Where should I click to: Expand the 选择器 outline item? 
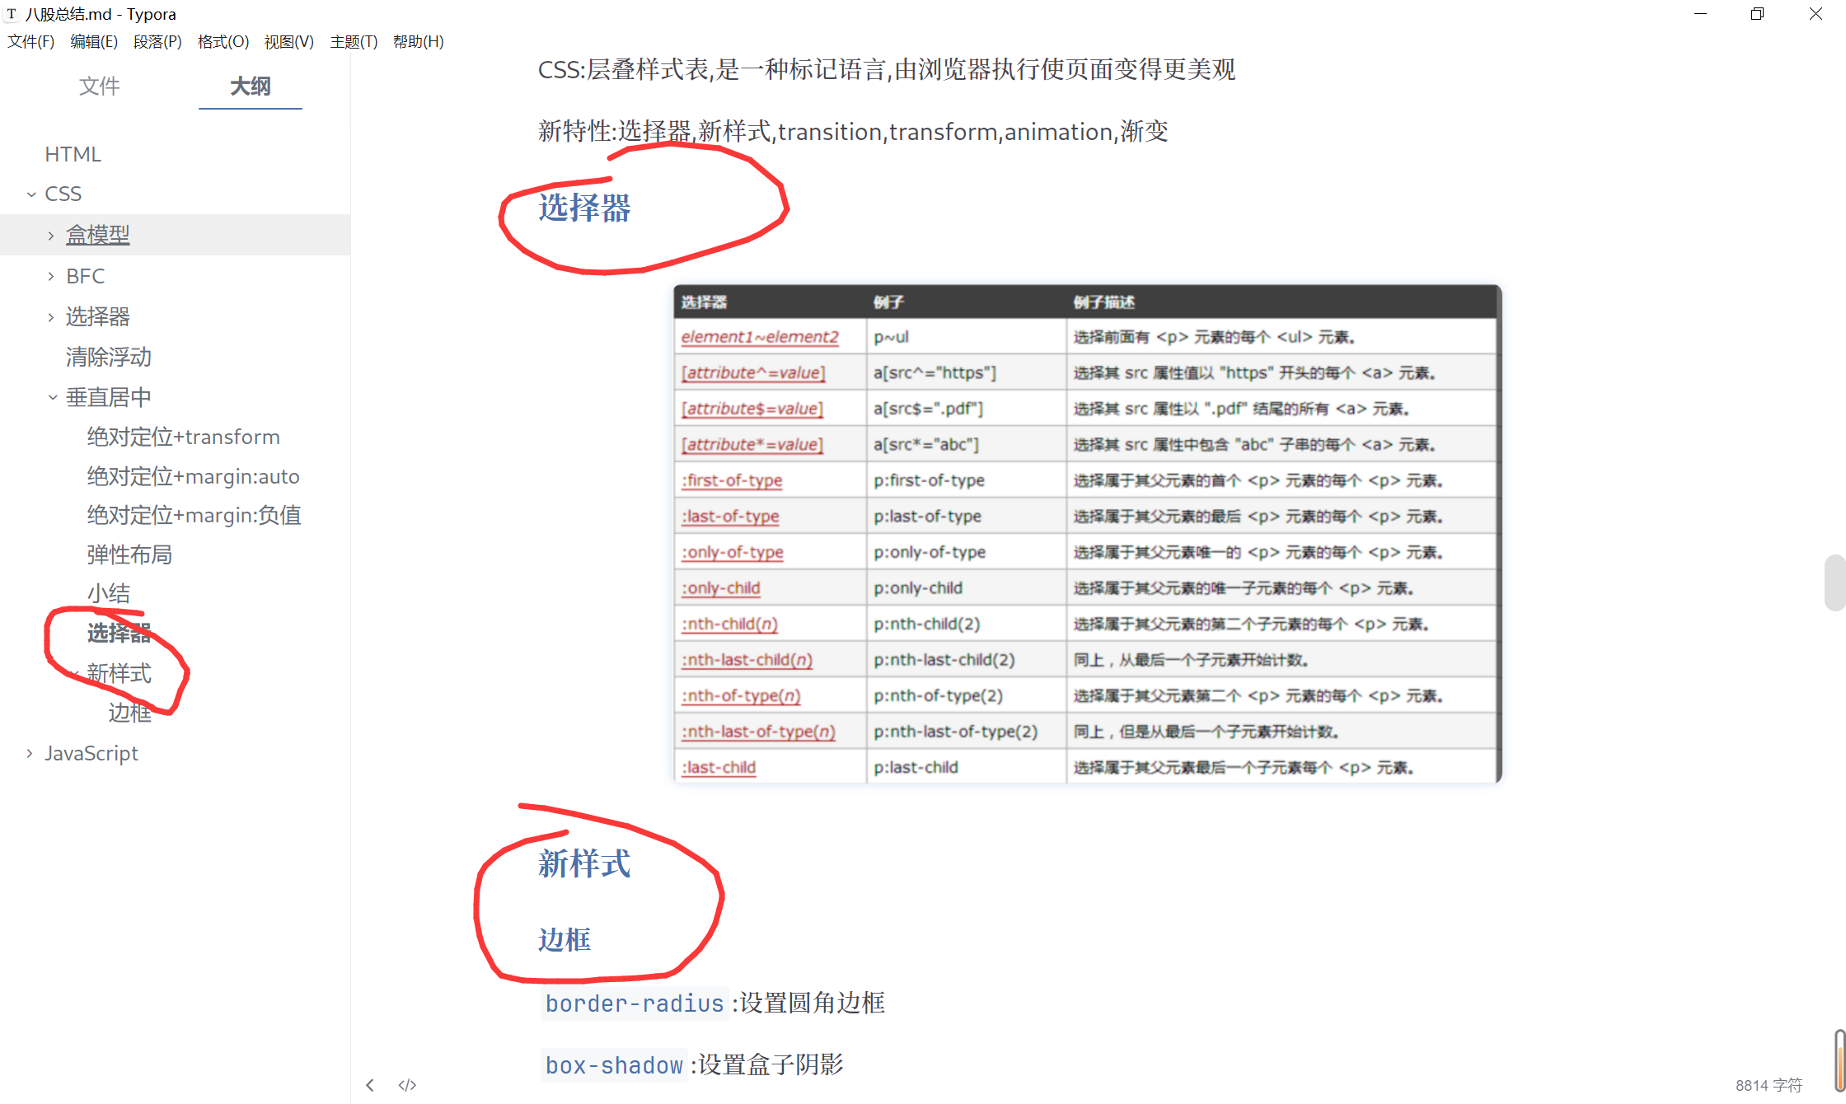pyautogui.click(x=50, y=316)
